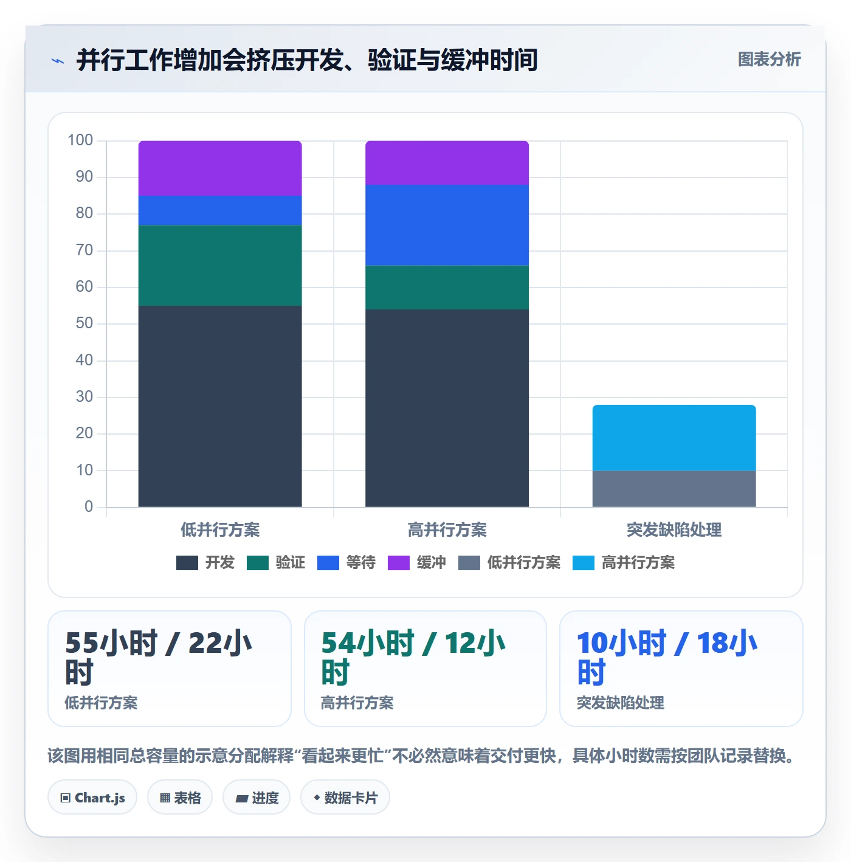Screen dimensions: 851x862
Task: Click the 低并行方案 x-axis label
Action: coord(220,530)
